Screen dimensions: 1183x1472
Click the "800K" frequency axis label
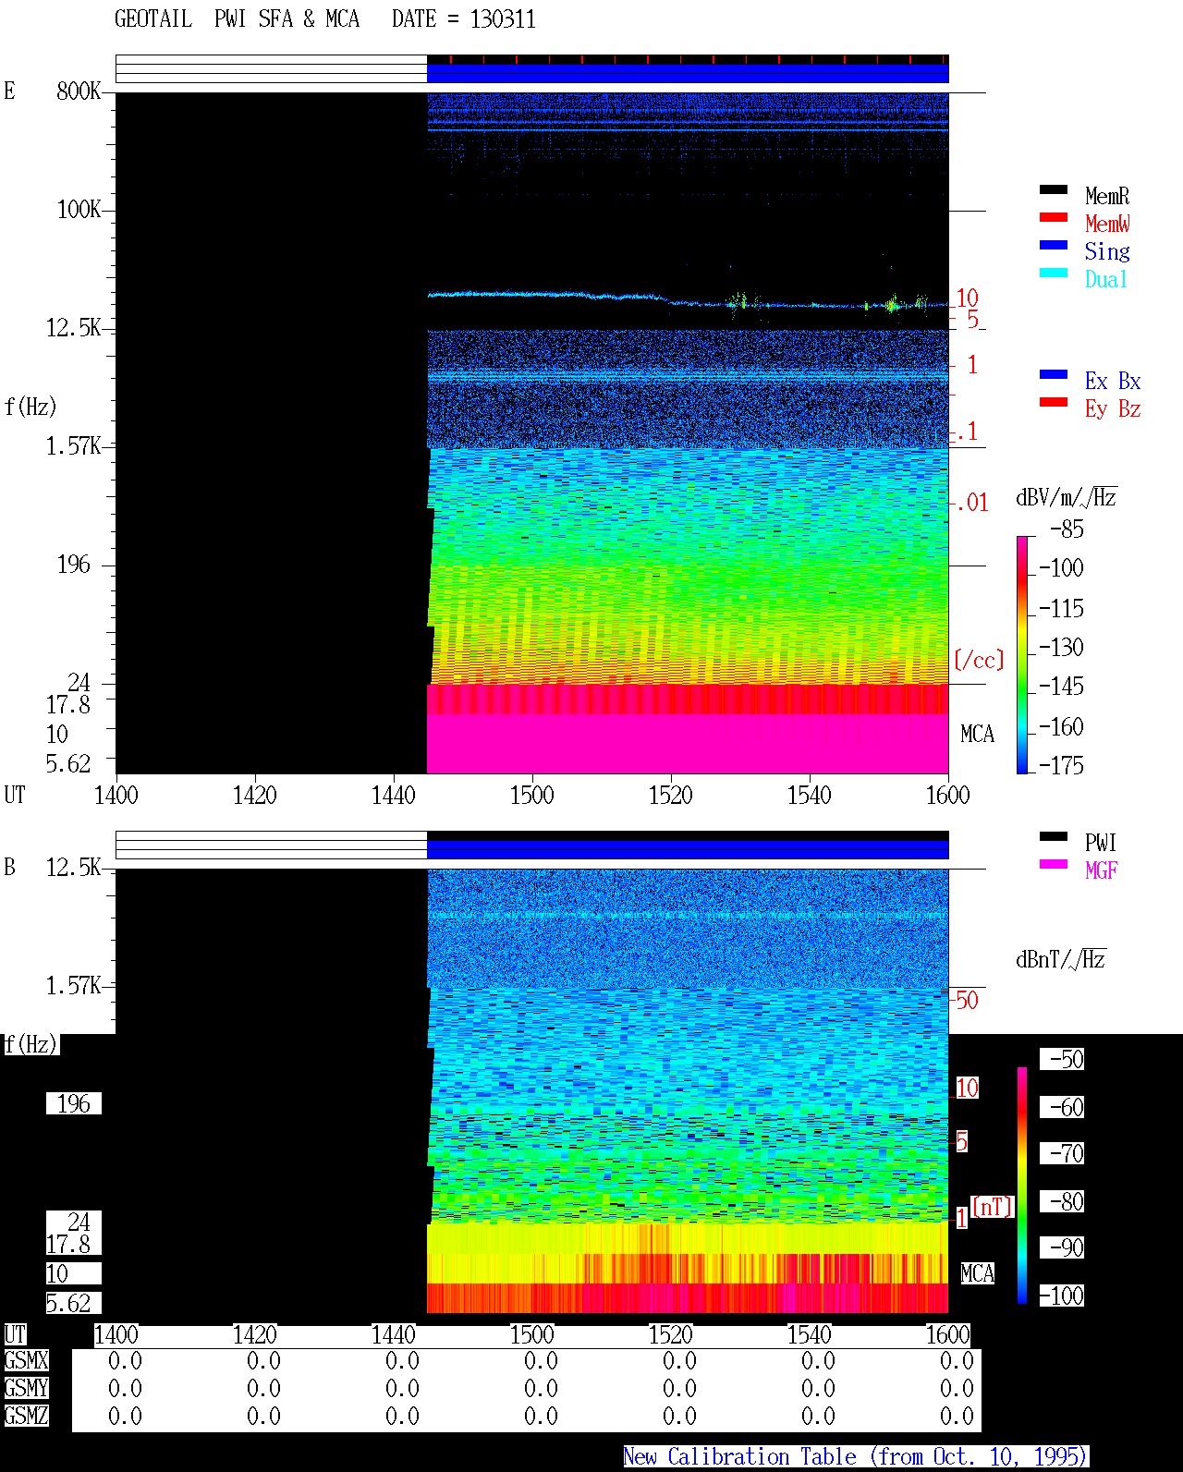[79, 91]
